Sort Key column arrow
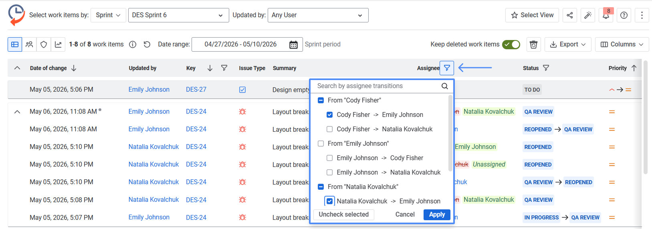The width and height of the screenshot is (652, 229). [x=210, y=68]
